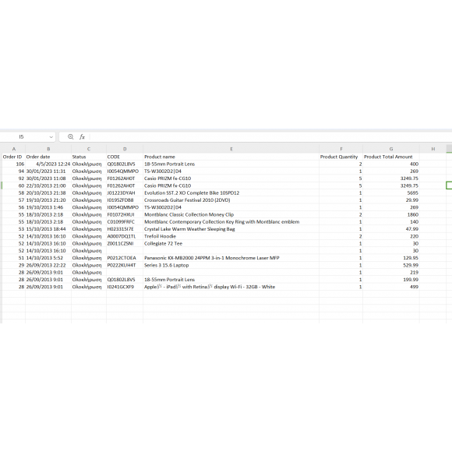Screen dimensions: 452x452
Task: Select code cell 'Z0011CZSNI'
Action: 125,243
